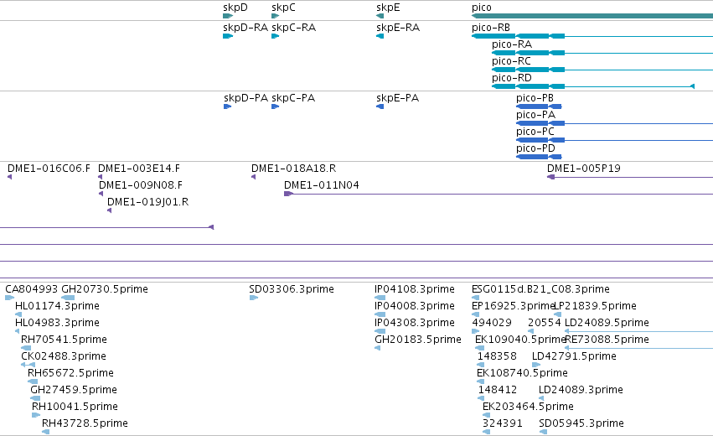Click the IP04308.3prime label
The height and width of the screenshot is (436, 713).
[x=415, y=323]
